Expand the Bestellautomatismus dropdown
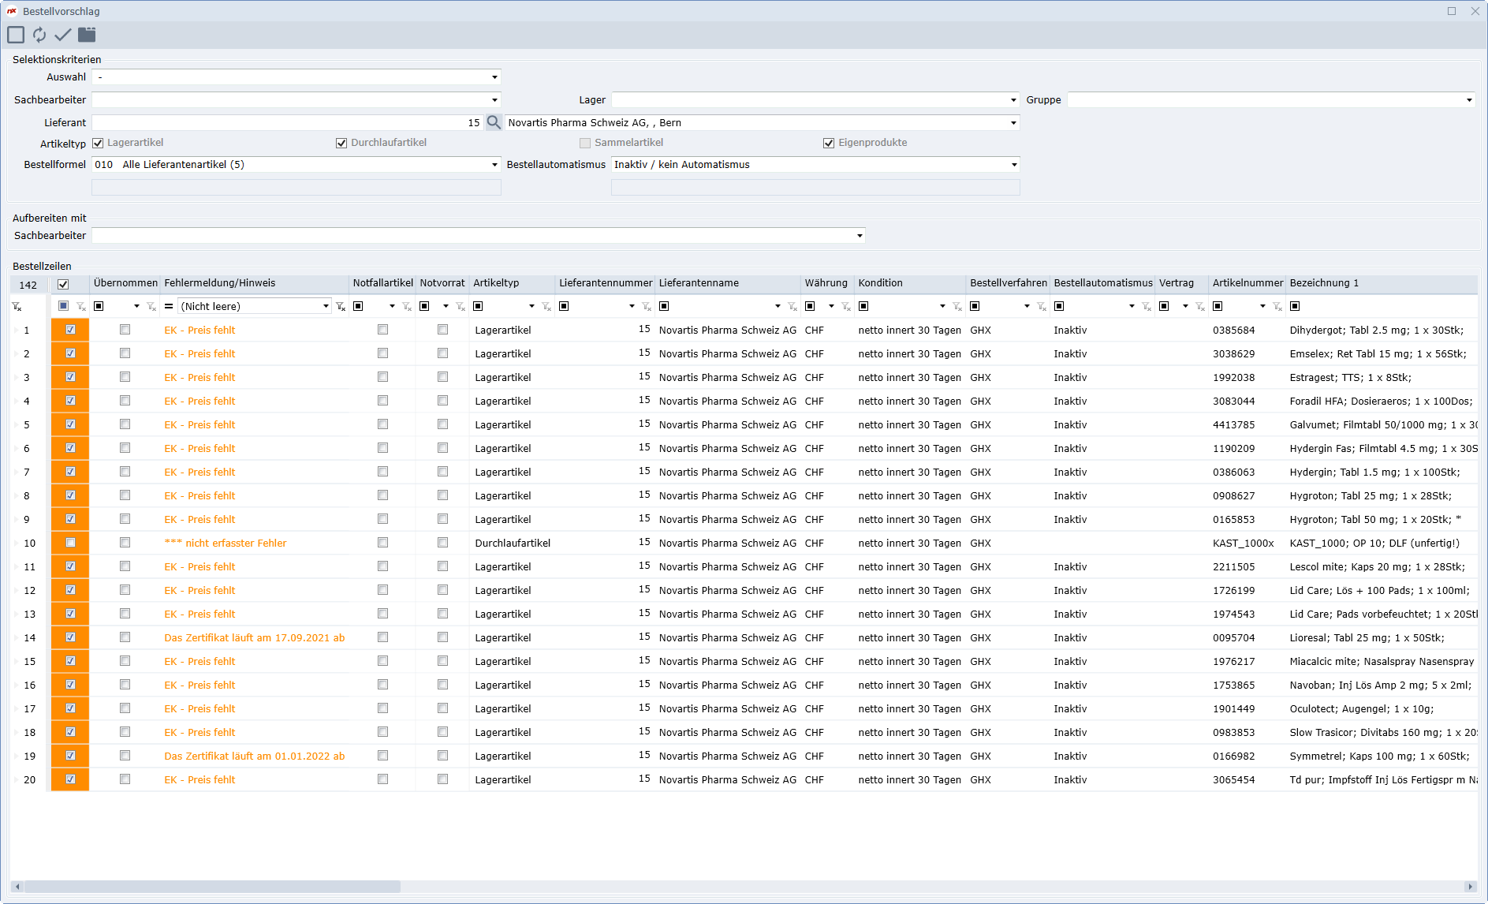Viewport: 1488px width, 904px height. coord(1013,165)
